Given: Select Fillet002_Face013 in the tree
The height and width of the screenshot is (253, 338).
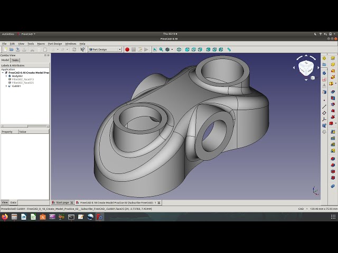Looking at the screenshot, I should click(21, 80).
